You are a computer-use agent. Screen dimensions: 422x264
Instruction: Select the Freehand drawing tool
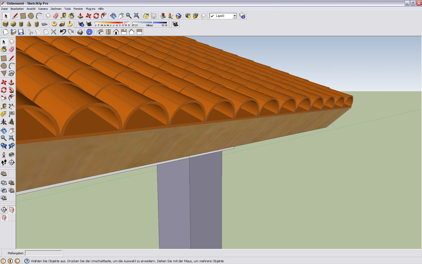[12, 73]
